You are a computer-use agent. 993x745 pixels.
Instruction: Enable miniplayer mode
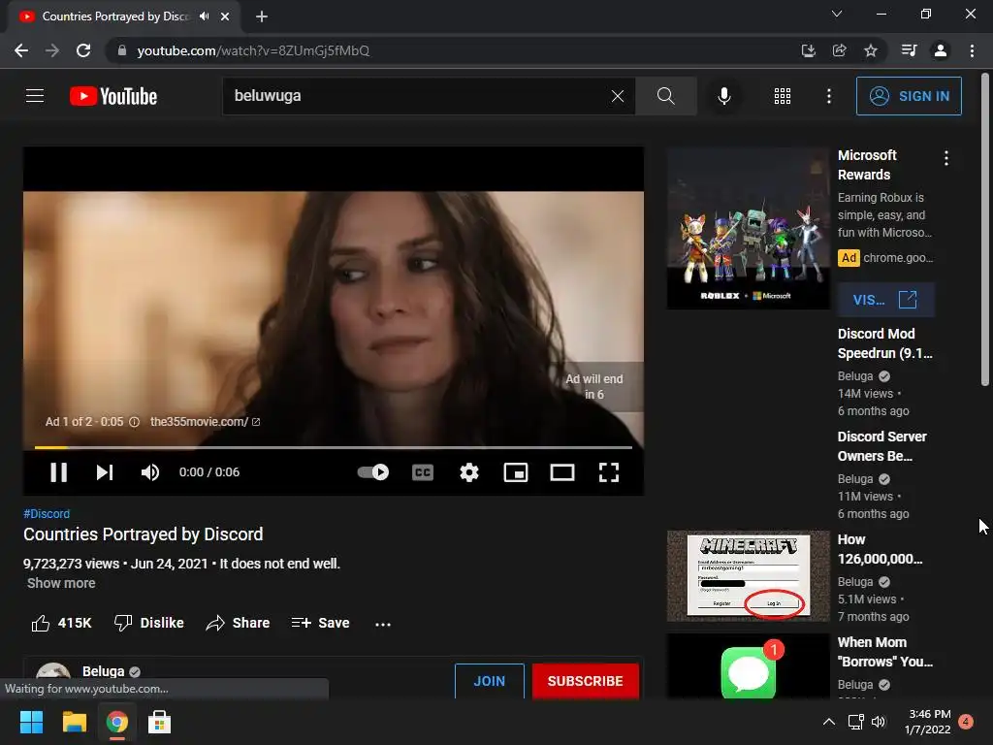516,472
